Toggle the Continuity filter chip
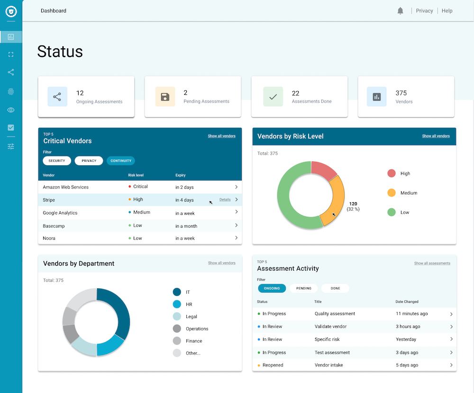The height and width of the screenshot is (393, 474). tap(121, 161)
